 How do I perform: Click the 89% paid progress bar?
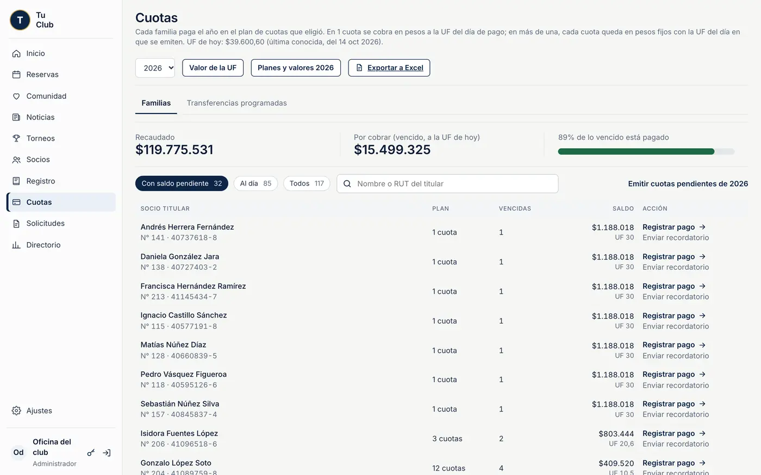pos(646,151)
